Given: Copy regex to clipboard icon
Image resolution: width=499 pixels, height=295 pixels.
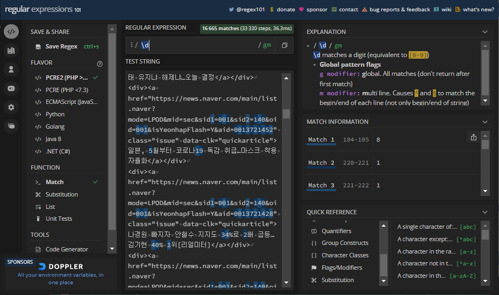Looking at the screenshot, I should (x=284, y=45).
